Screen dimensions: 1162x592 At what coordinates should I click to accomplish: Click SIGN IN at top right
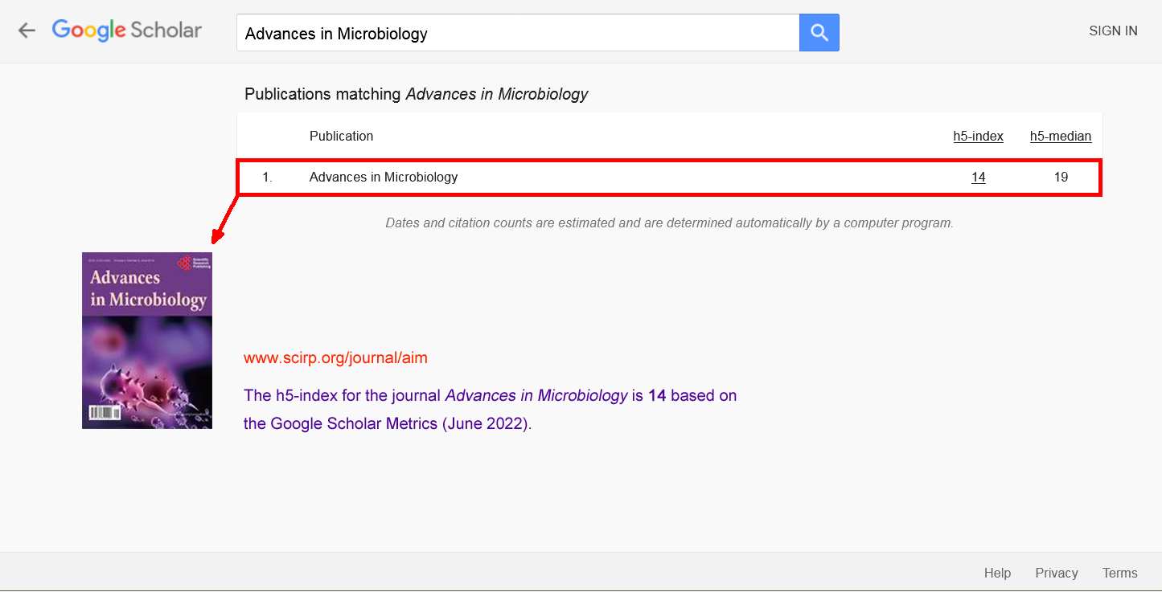pyautogui.click(x=1113, y=31)
